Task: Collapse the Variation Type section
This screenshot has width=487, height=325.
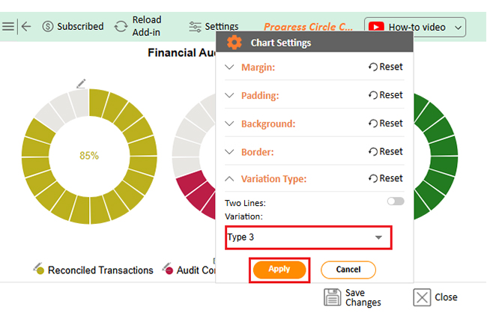Action: pos(229,179)
